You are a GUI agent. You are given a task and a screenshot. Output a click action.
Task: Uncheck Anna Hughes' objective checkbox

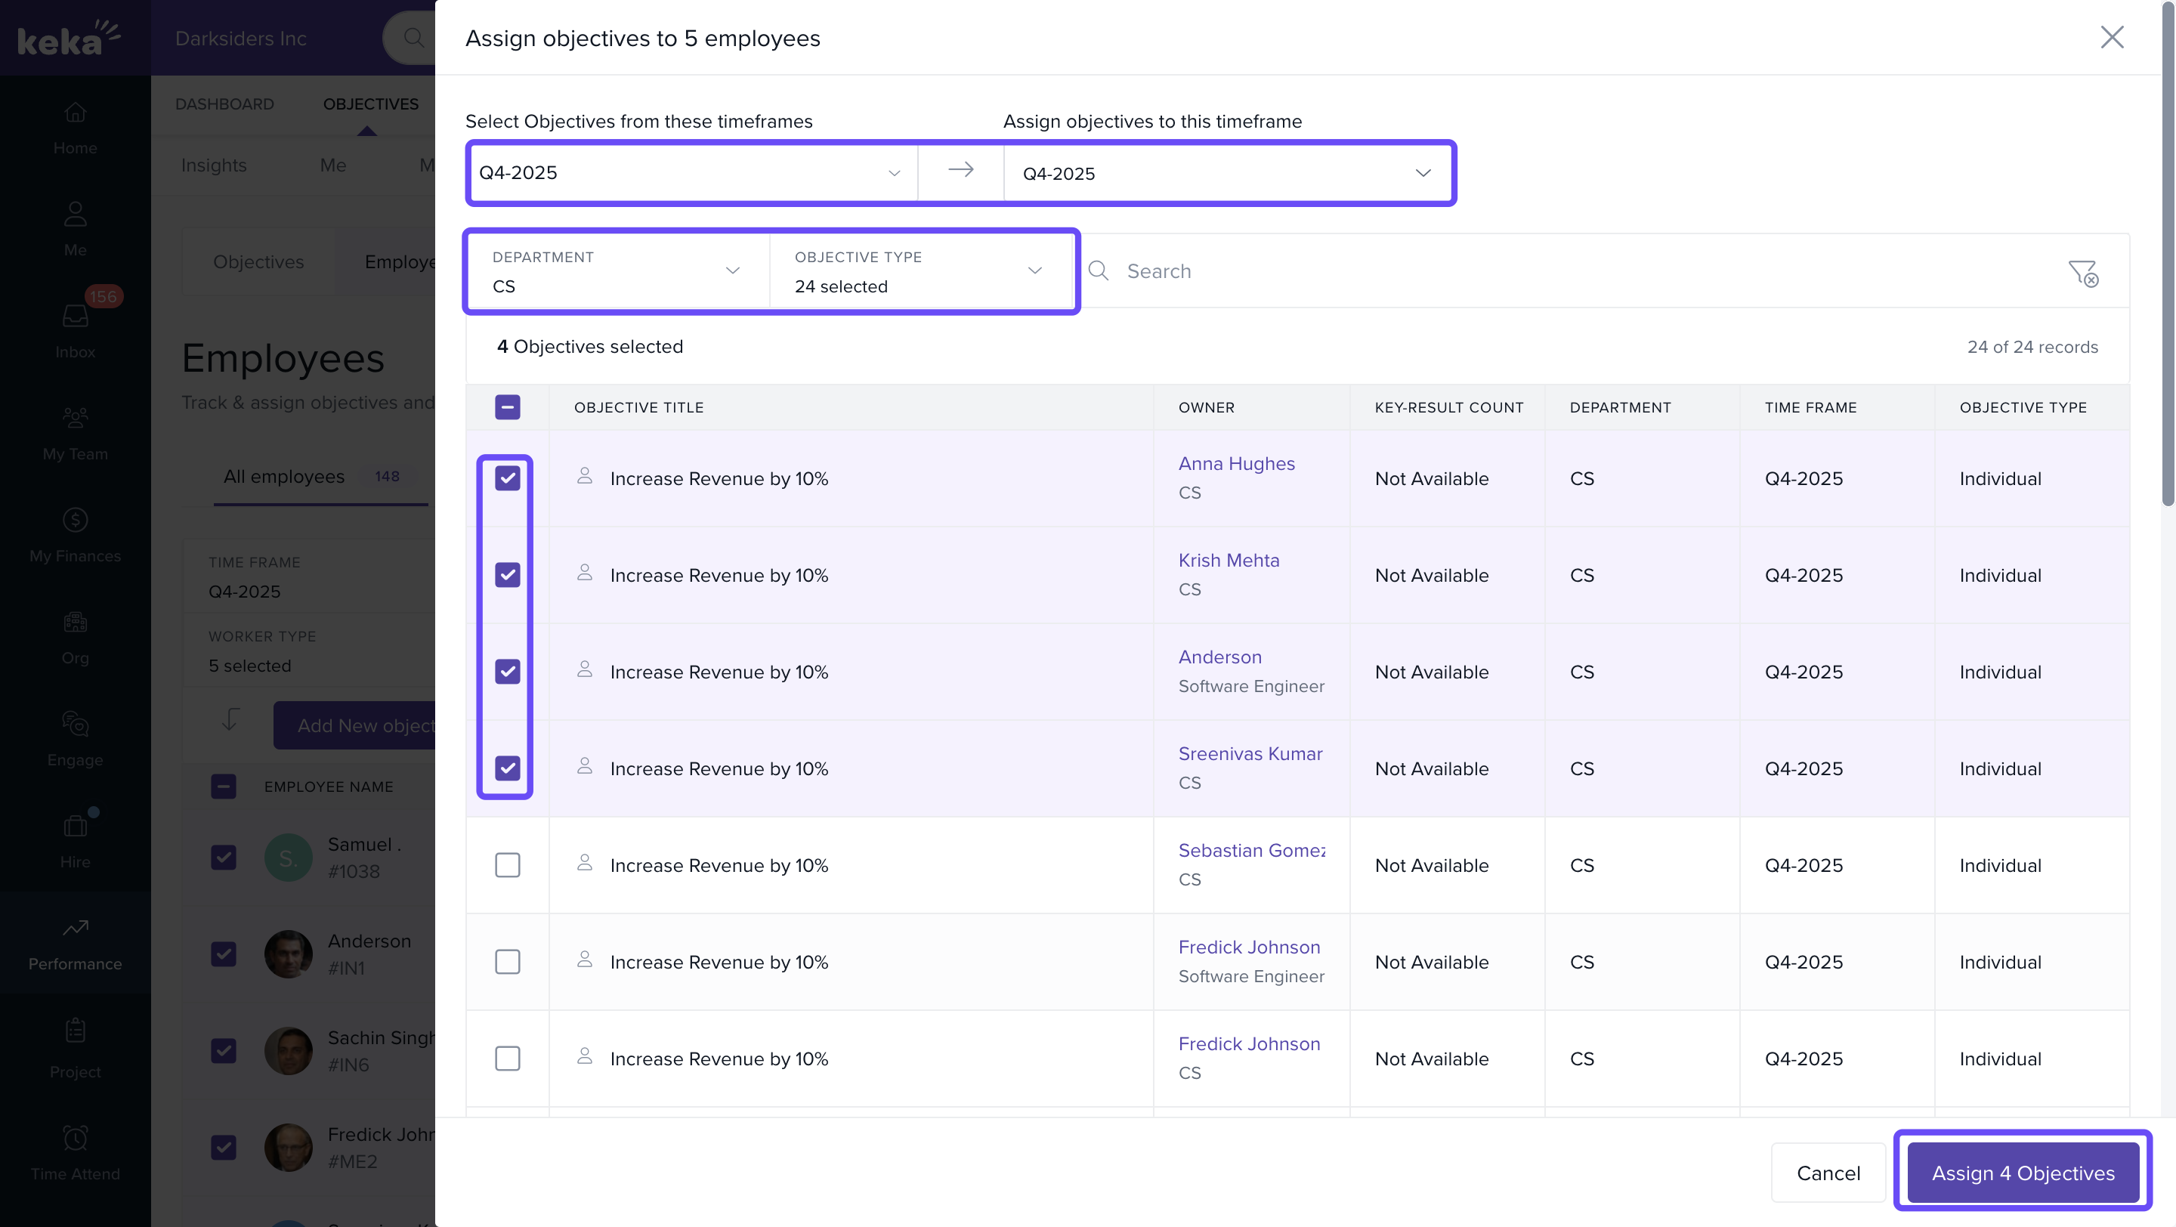point(507,478)
